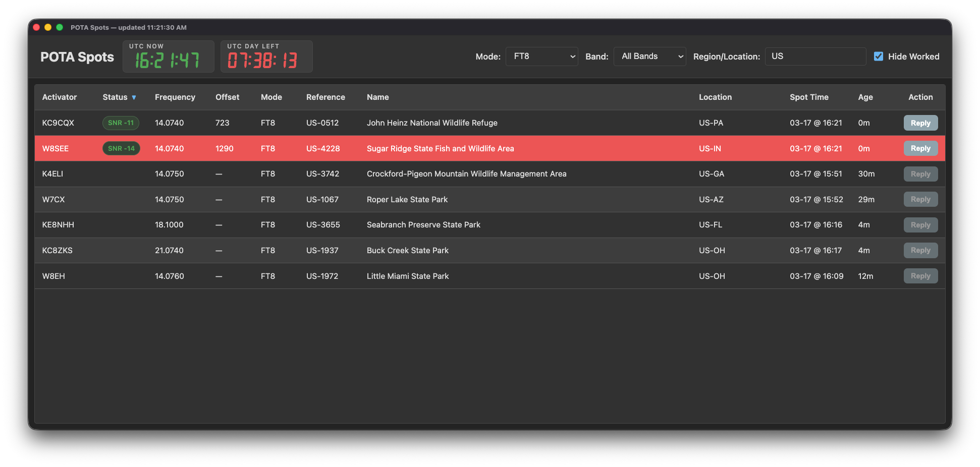Screen dimensions: 980x467
Task: Sort by the Activator column header
Action: coord(60,97)
